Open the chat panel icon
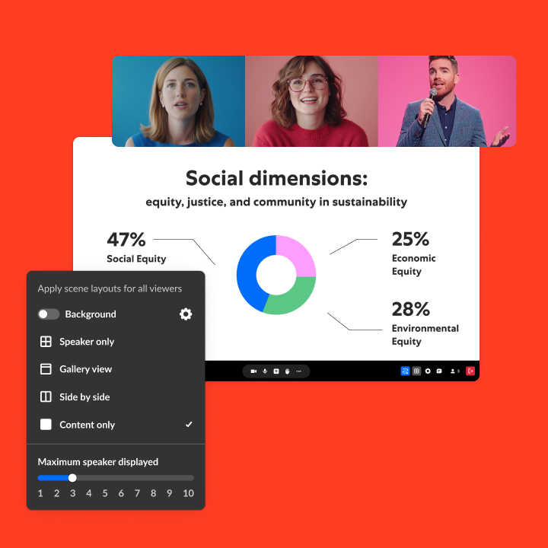The image size is (548, 548). coord(439,371)
